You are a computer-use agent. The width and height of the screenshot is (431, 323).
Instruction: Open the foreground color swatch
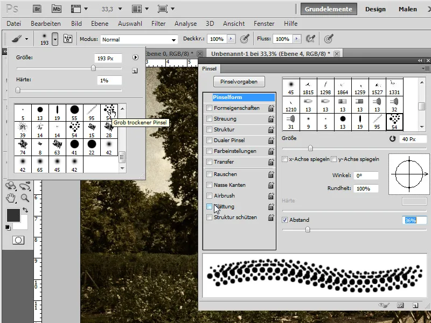coord(13,215)
